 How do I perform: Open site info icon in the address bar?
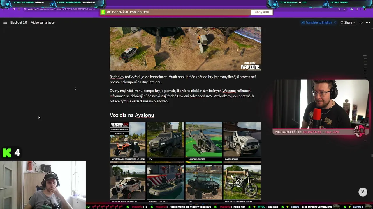click(25, 9)
